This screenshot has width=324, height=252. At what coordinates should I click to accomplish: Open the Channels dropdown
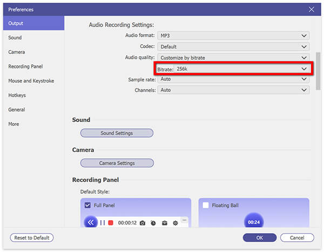[233, 90]
